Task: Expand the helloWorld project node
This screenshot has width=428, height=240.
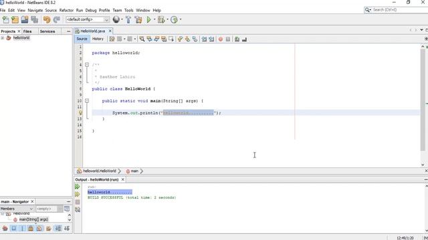Action: [3, 38]
